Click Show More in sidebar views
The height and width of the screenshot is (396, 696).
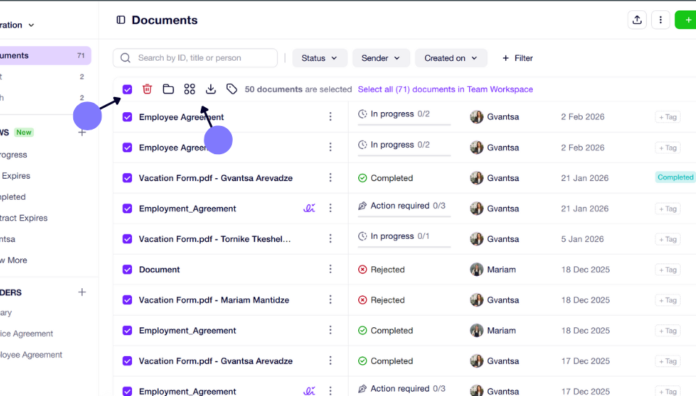tap(14, 261)
